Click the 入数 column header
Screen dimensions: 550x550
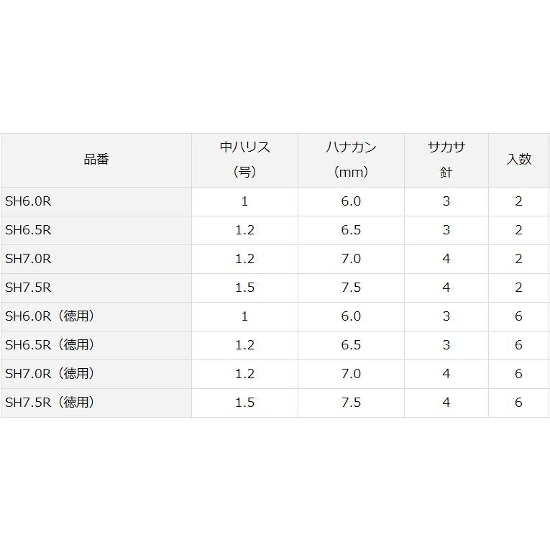[518, 160]
